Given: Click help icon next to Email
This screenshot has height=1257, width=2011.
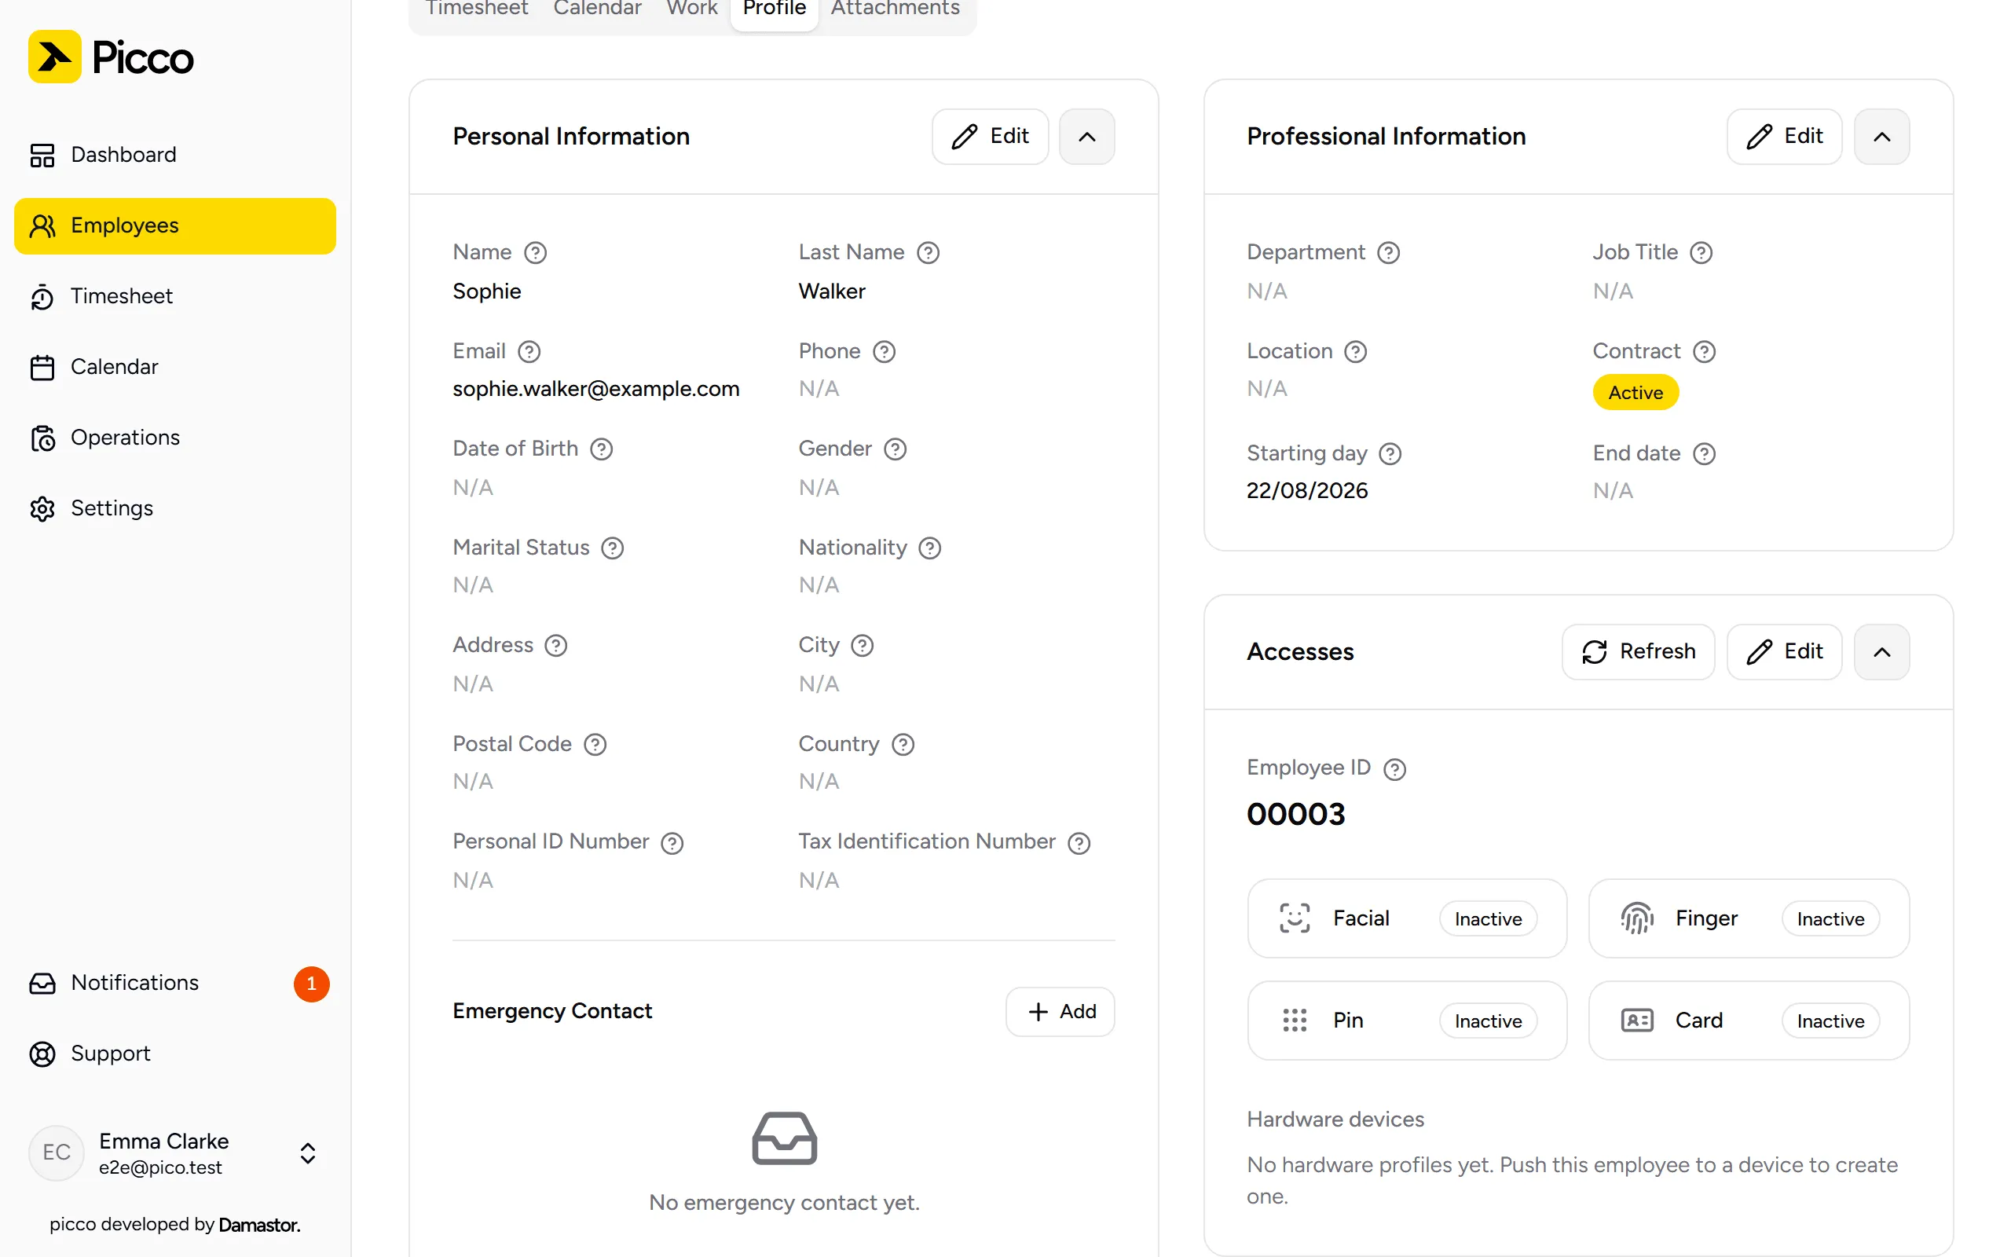Looking at the screenshot, I should pos(529,352).
